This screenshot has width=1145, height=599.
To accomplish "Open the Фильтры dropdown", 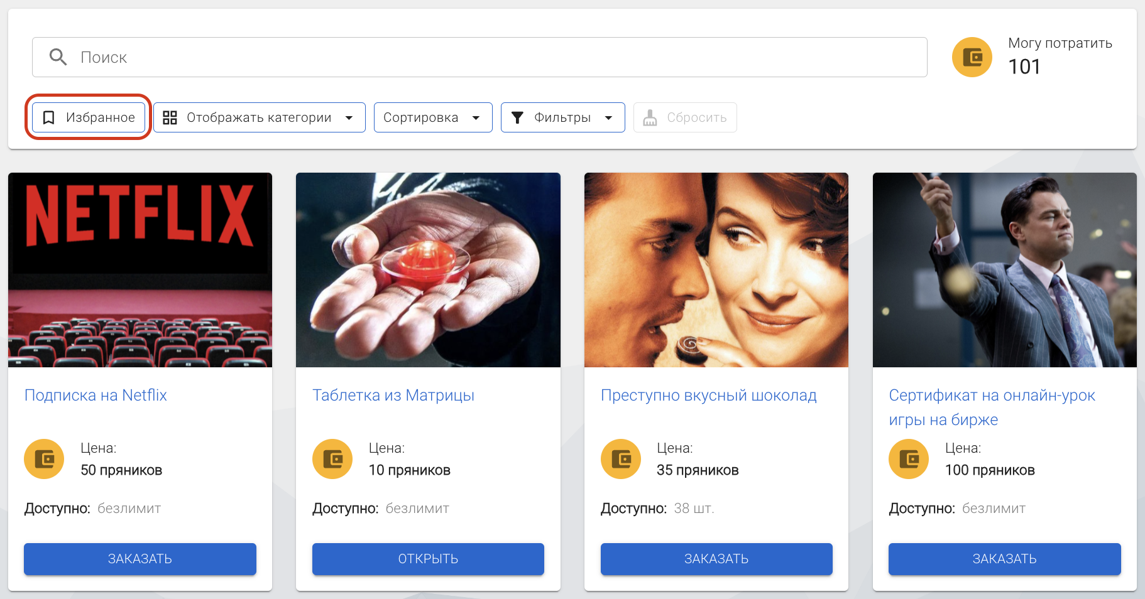I will pyautogui.click(x=562, y=117).
